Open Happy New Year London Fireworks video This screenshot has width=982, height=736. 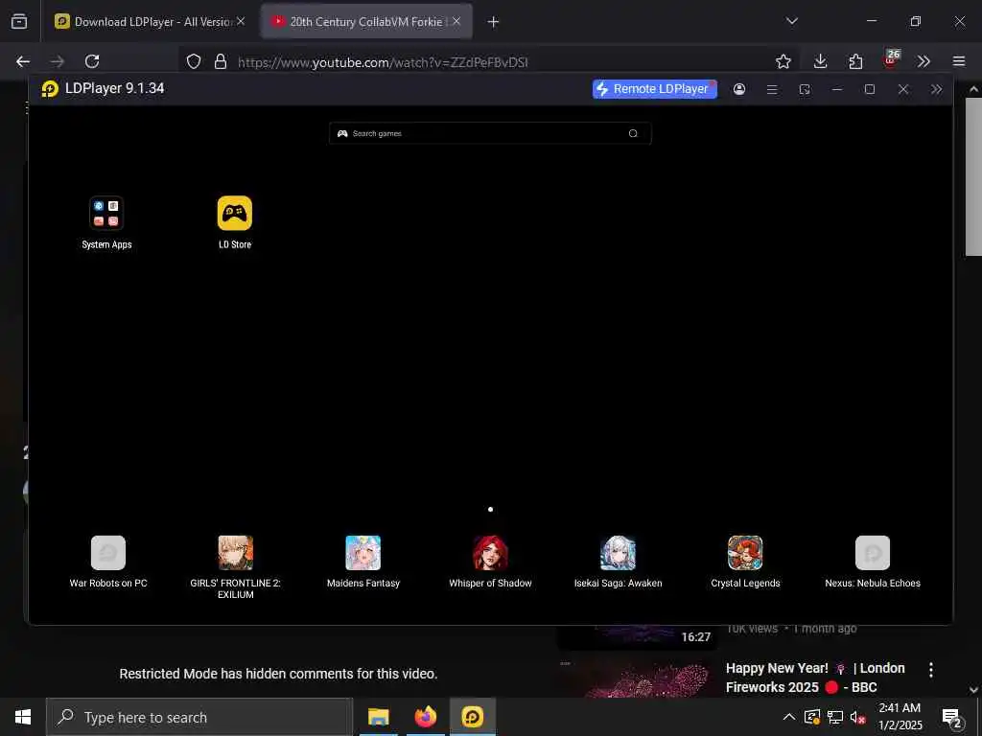pos(815,678)
